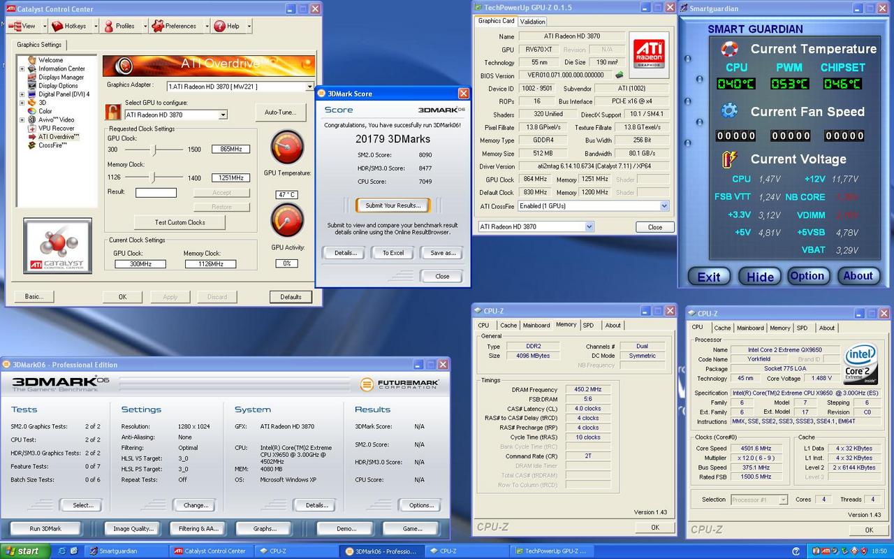Expand the Information Center tree node
This screenshot has width=894, height=559.
coord(22,68)
